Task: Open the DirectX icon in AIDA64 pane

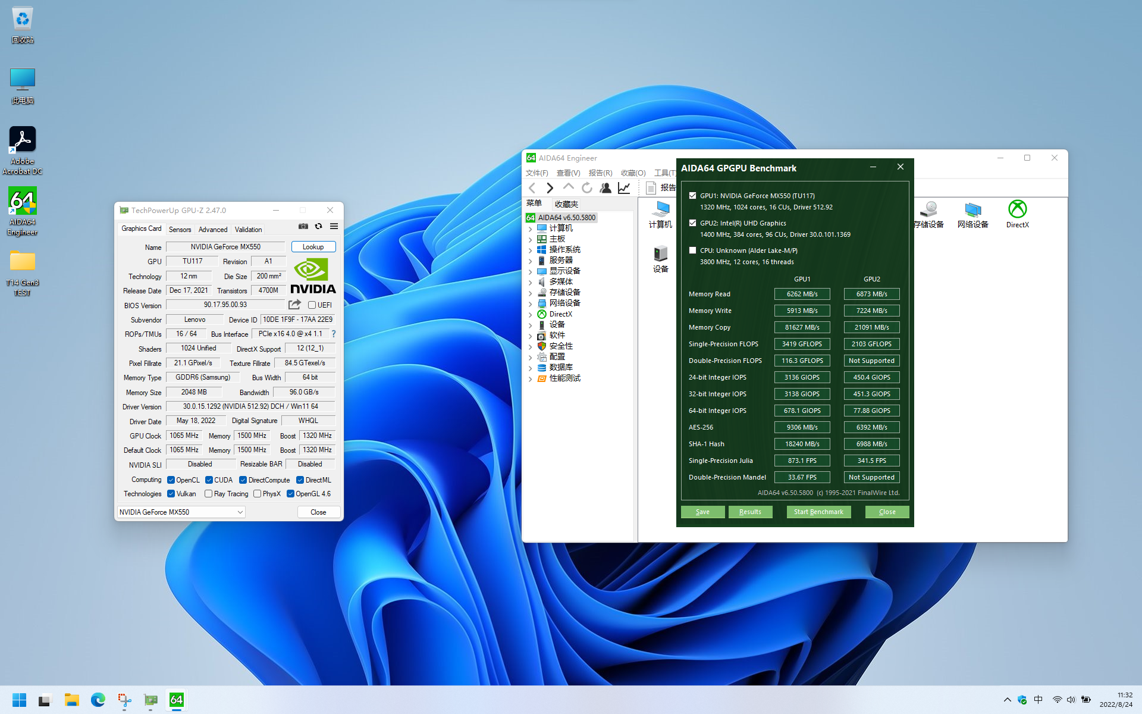Action: pos(1018,215)
